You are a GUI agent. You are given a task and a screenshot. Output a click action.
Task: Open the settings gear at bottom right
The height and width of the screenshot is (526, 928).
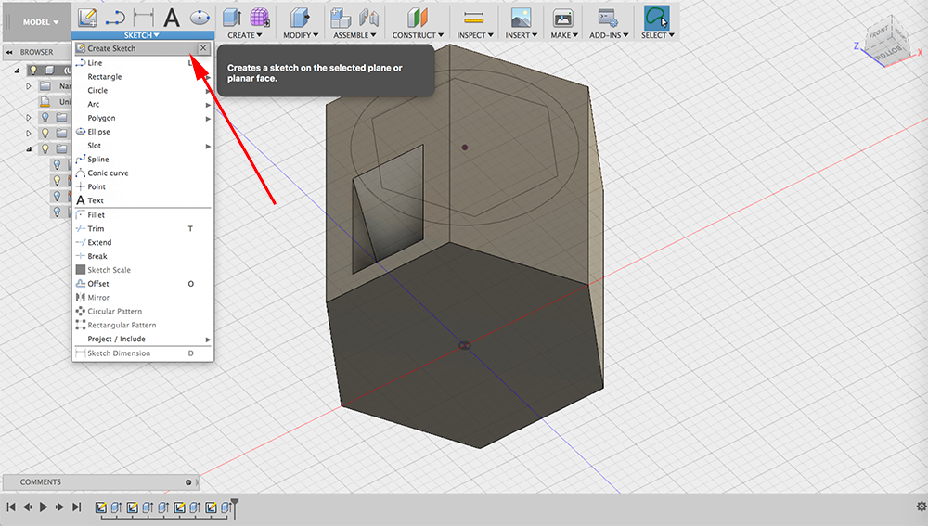pyautogui.click(x=921, y=507)
